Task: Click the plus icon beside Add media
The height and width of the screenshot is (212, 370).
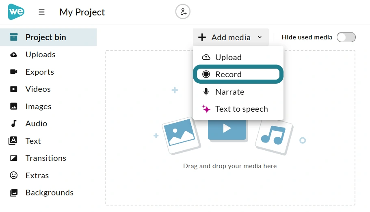Action: pyautogui.click(x=202, y=37)
